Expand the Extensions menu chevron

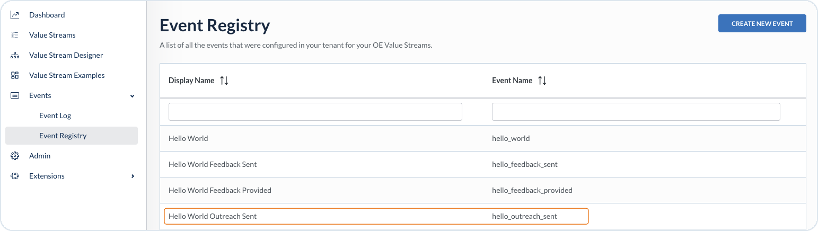point(133,176)
